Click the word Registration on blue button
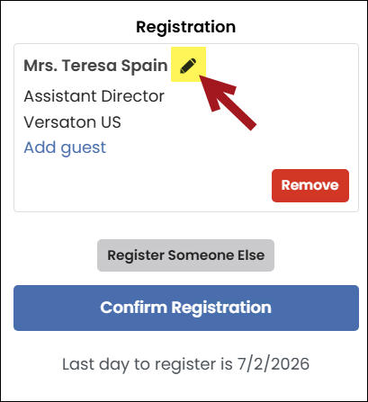 [x=221, y=308]
